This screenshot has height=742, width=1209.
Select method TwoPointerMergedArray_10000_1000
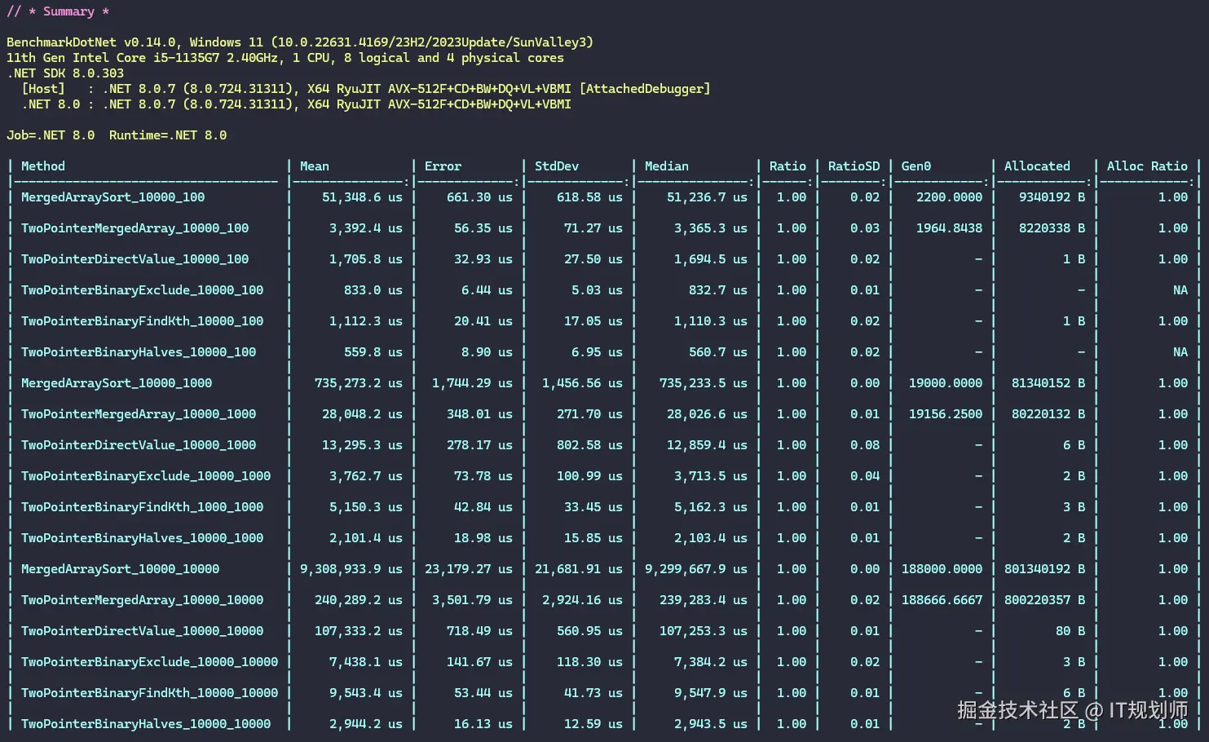(x=139, y=414)
